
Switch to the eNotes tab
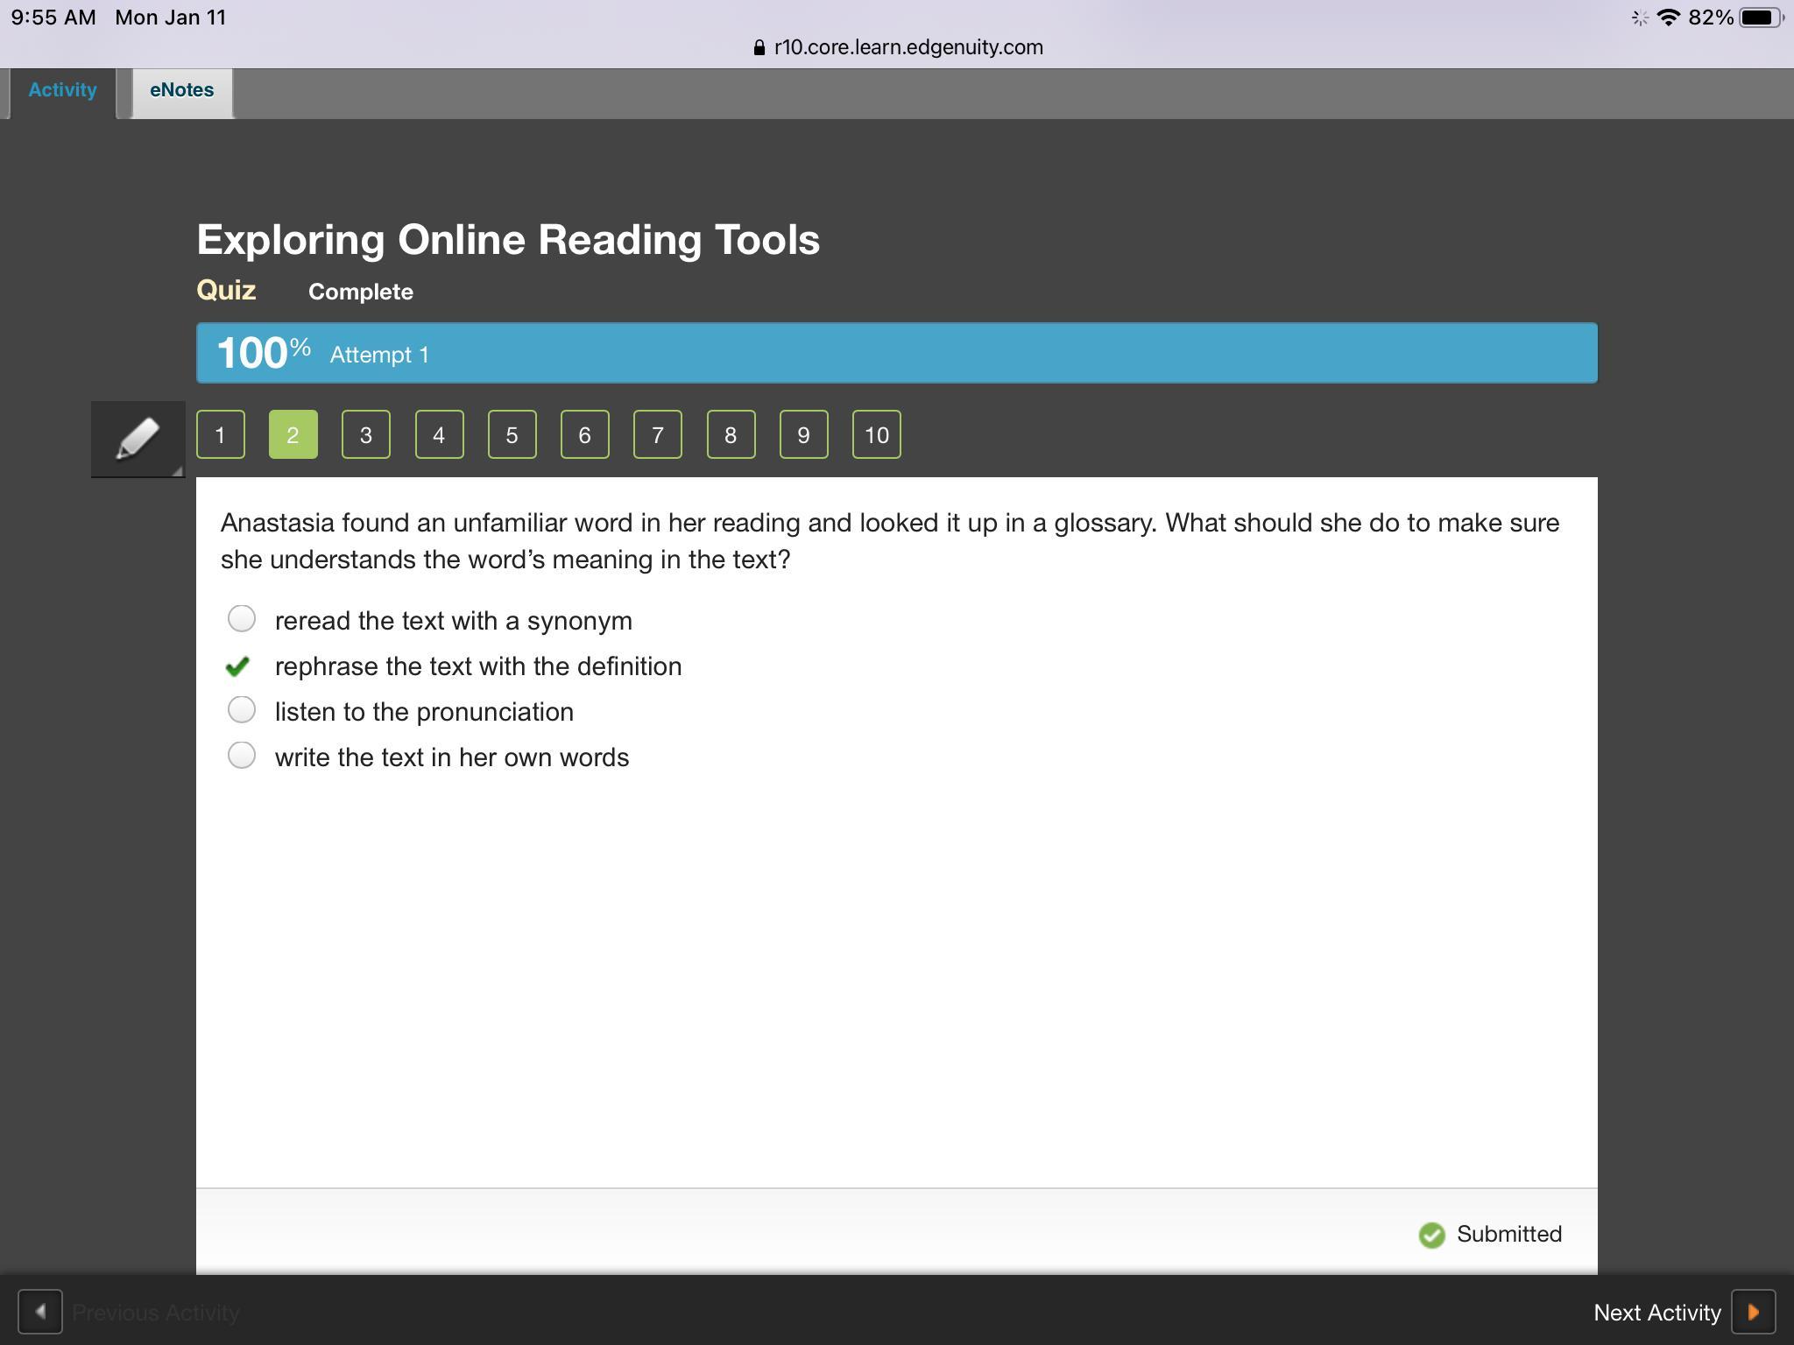tap(181, 91)
